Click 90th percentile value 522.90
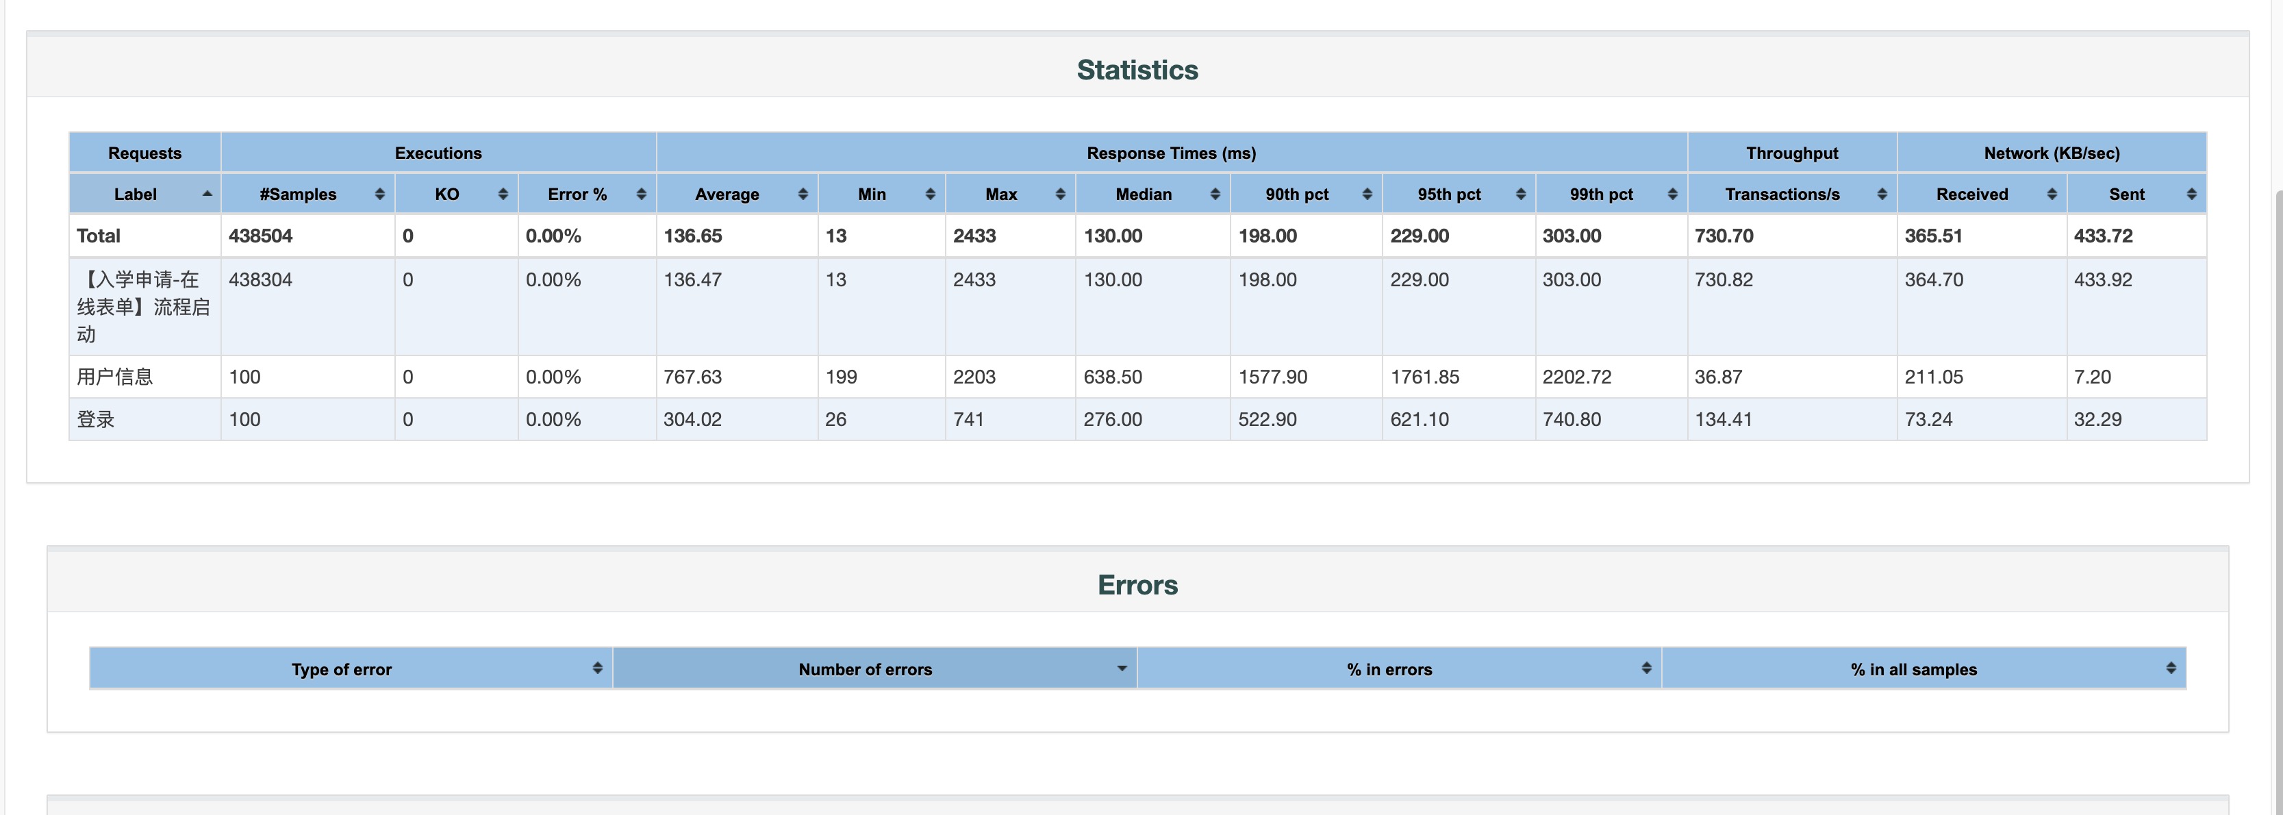The height and width of the screenshot is (815, 2283). [1267, 419]
